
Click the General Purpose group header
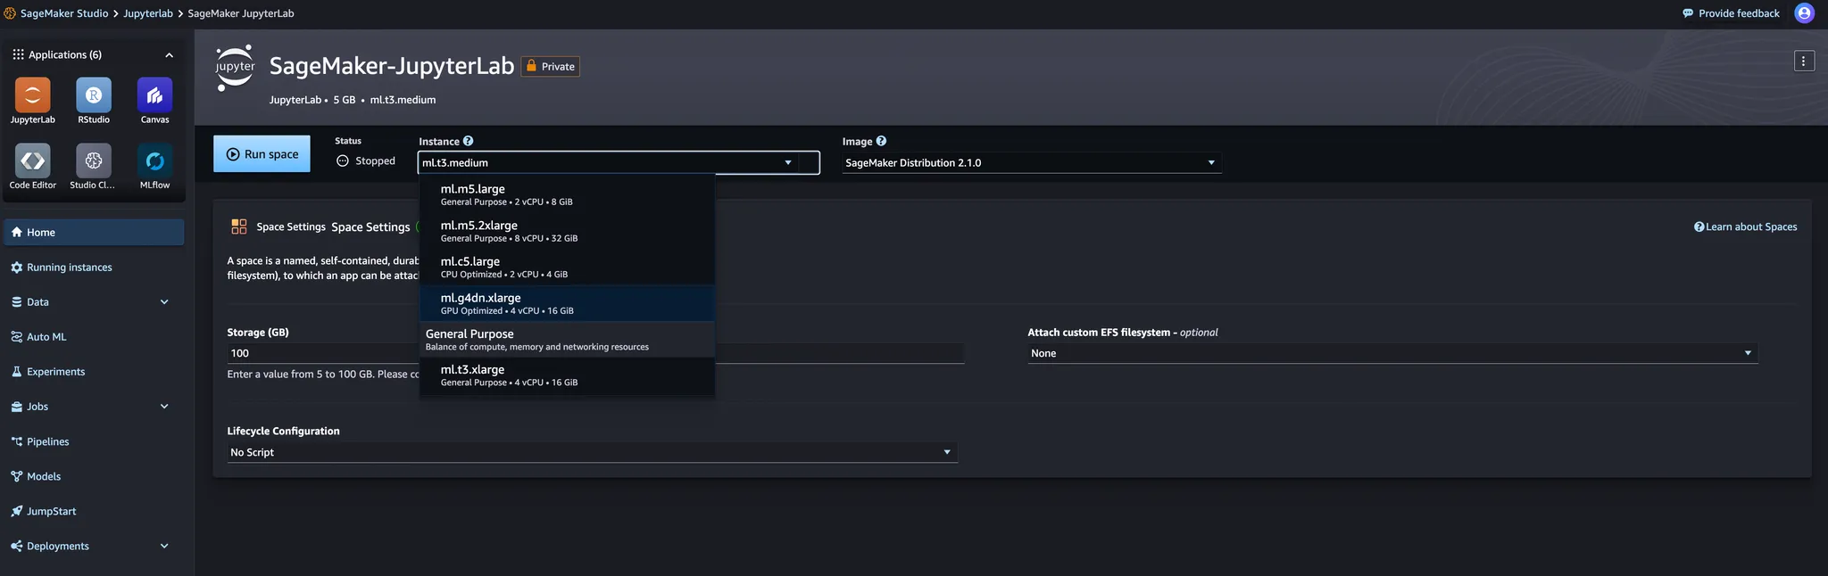click(567, 340)
